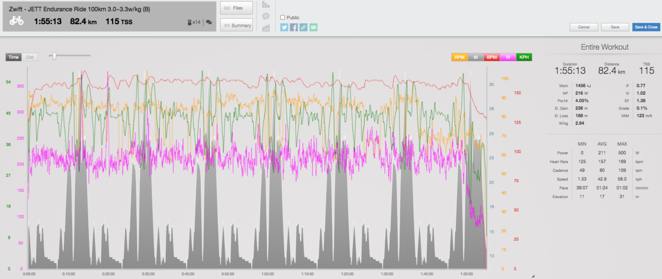Open the Summary button
This screenshot has height=279, width=662.
click(x=237, y=25)
